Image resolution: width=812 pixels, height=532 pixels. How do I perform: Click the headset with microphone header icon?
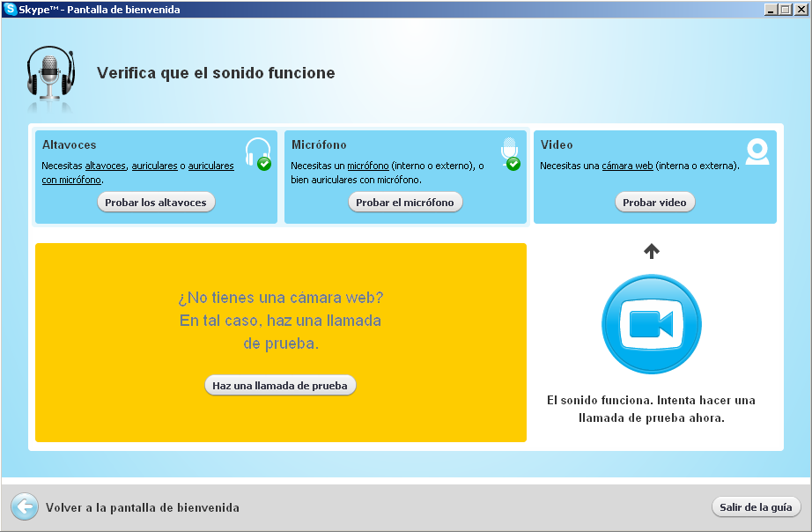click(x=50, y=72)
